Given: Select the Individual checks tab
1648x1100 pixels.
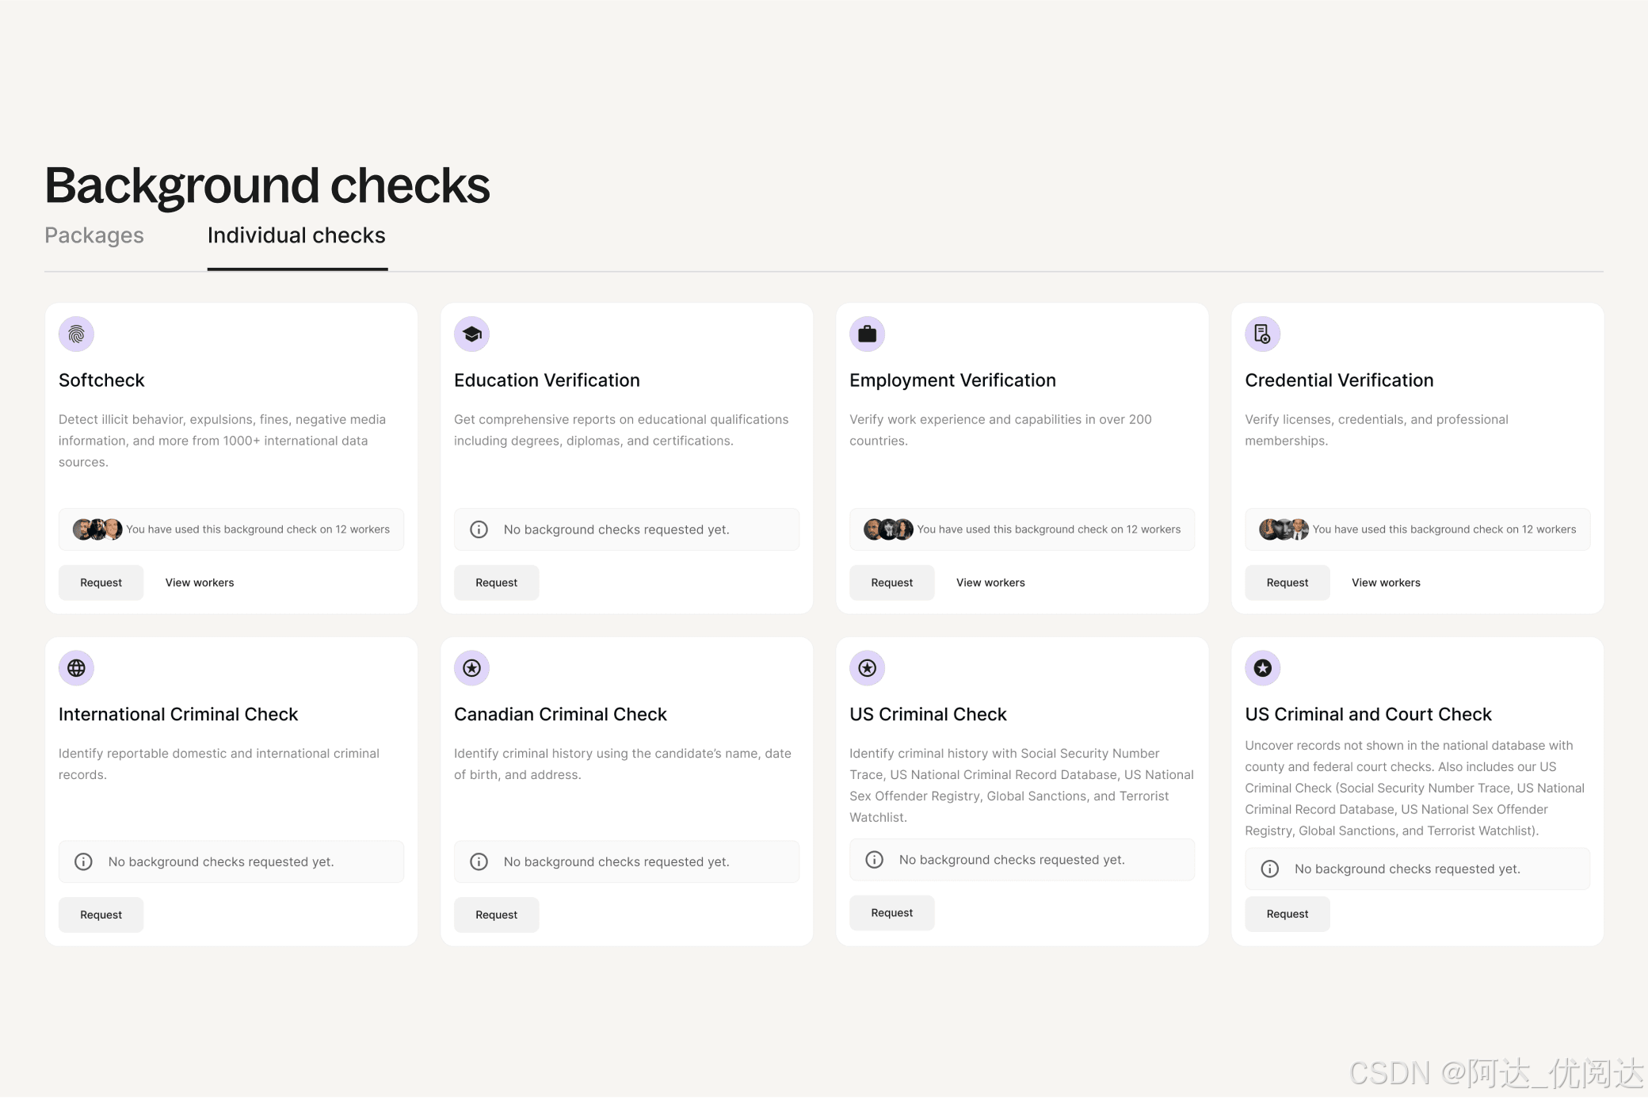Looking at the screenshot, I should tap(296, 235).
